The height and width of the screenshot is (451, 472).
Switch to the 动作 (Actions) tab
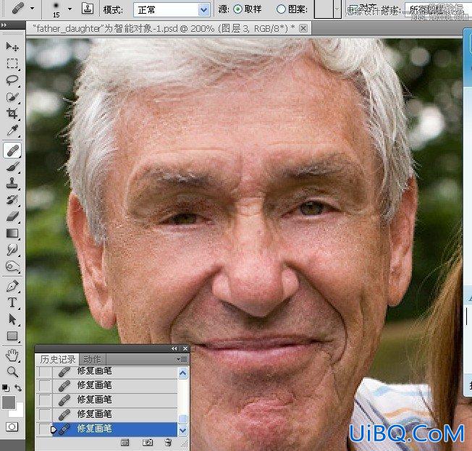pos(92,360)
